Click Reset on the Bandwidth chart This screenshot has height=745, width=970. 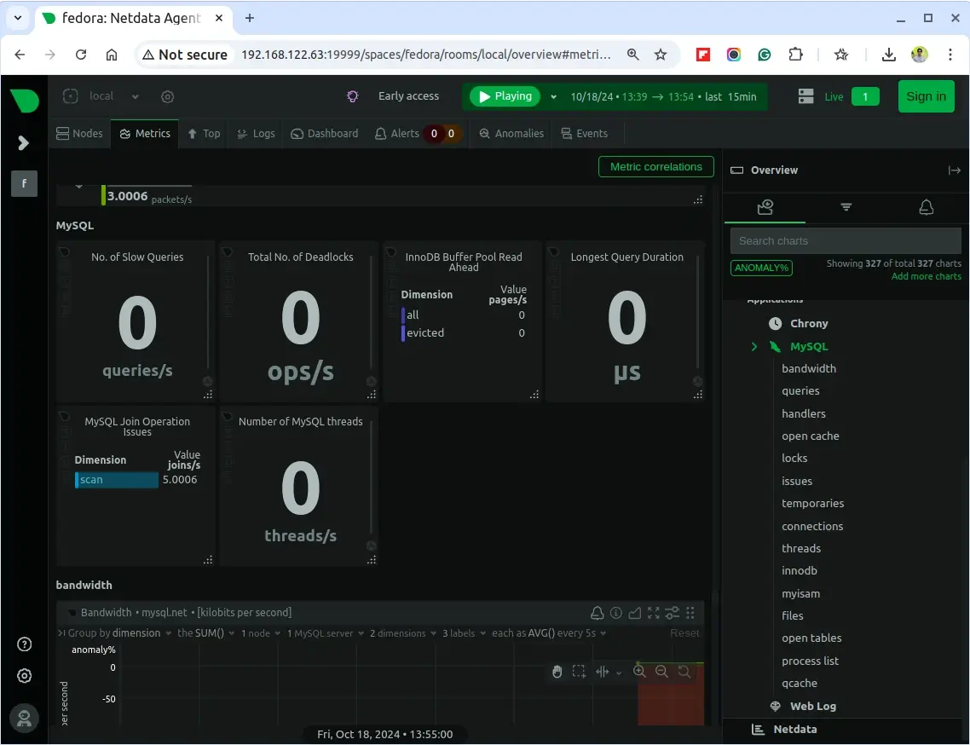(684, 633)
